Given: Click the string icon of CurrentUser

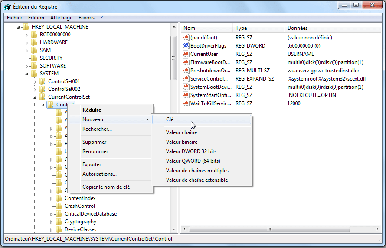Looking at the screenshot, I should tap(186, 54).
